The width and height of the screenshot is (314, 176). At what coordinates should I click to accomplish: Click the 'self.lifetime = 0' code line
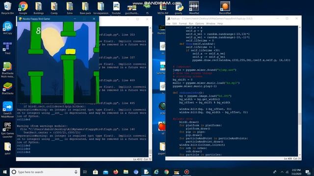point(200,41)
